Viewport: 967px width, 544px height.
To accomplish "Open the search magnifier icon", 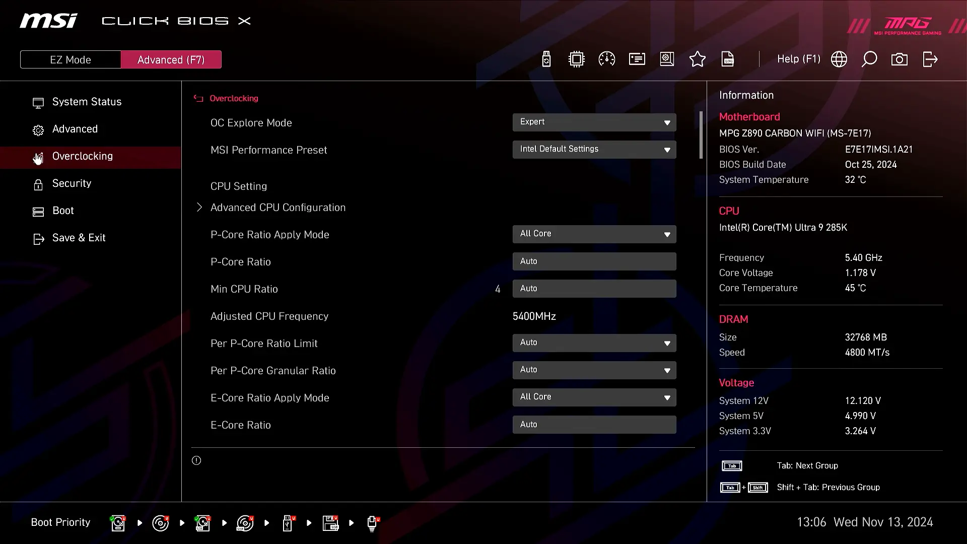I will pos(869,59).
